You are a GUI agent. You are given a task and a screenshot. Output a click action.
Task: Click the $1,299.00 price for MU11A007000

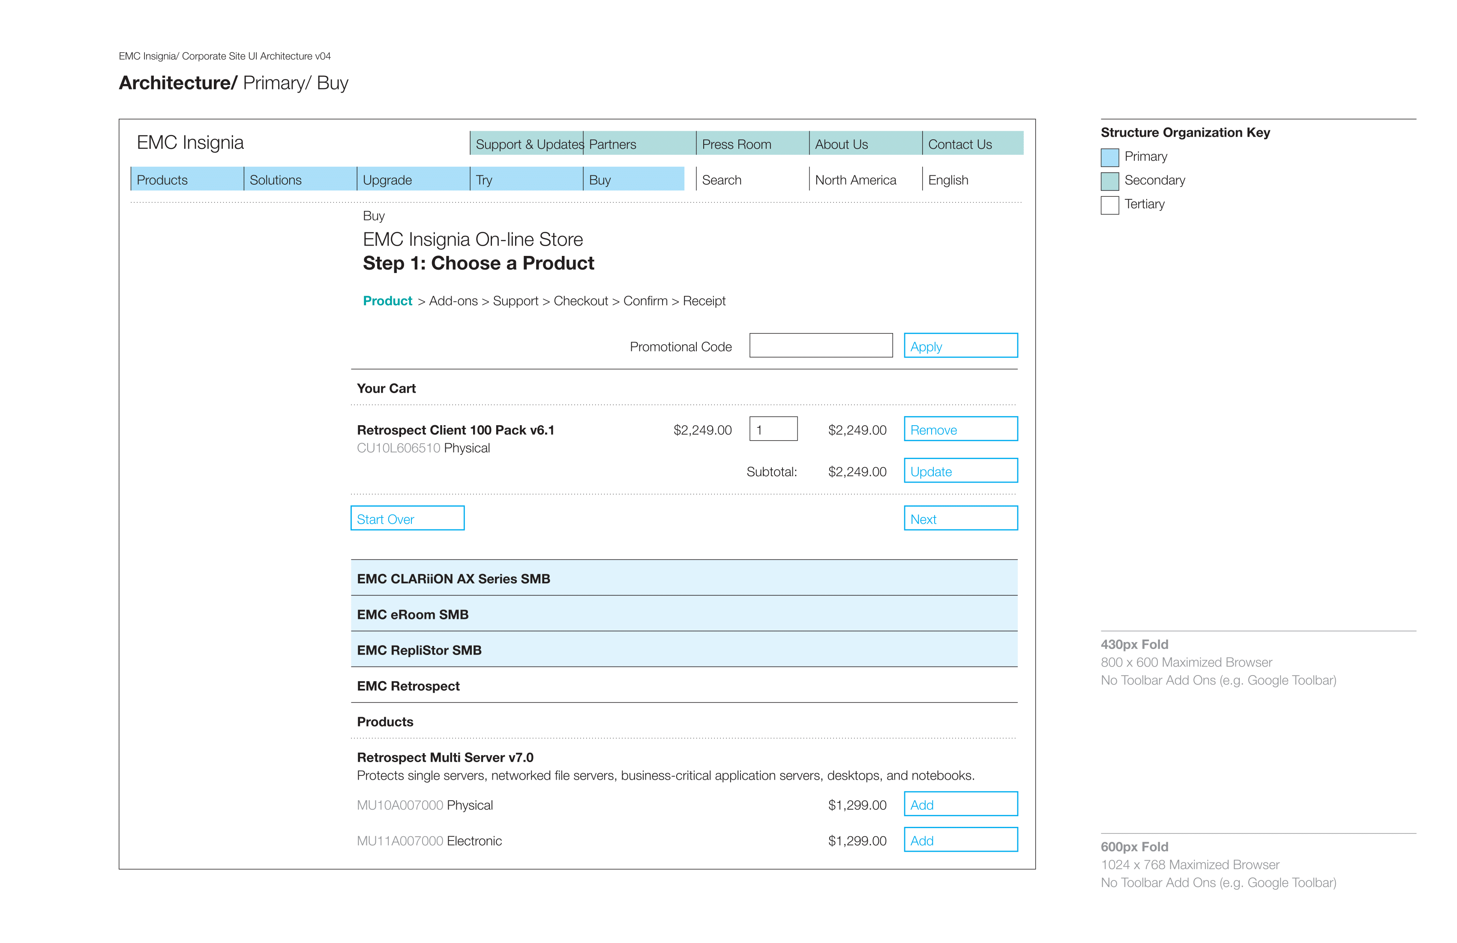click(857, 841)
